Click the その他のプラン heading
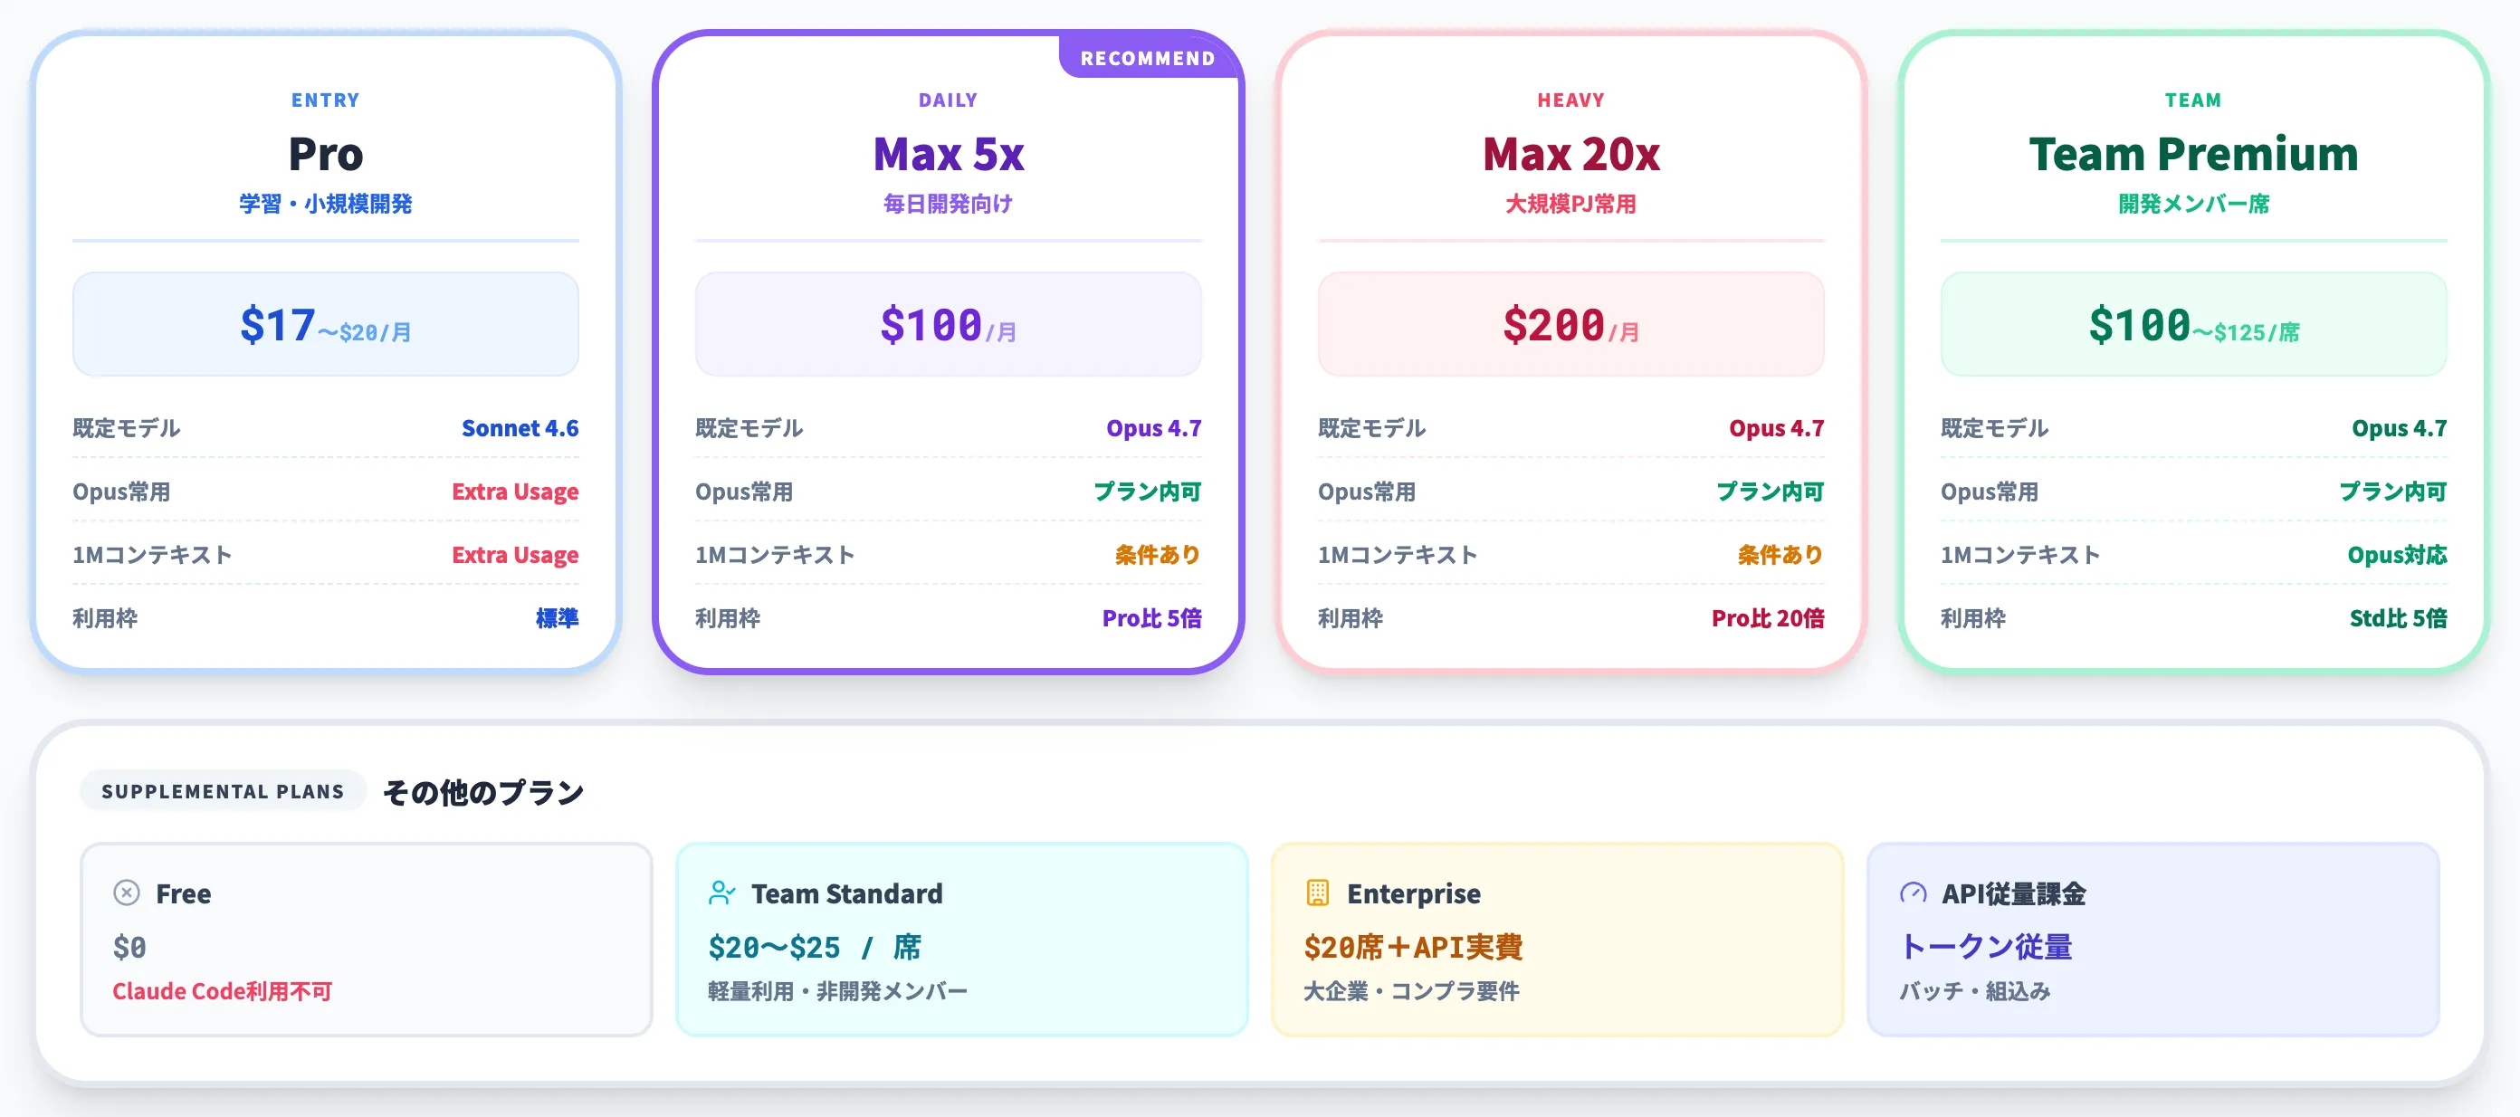 [x=483, y=791]
